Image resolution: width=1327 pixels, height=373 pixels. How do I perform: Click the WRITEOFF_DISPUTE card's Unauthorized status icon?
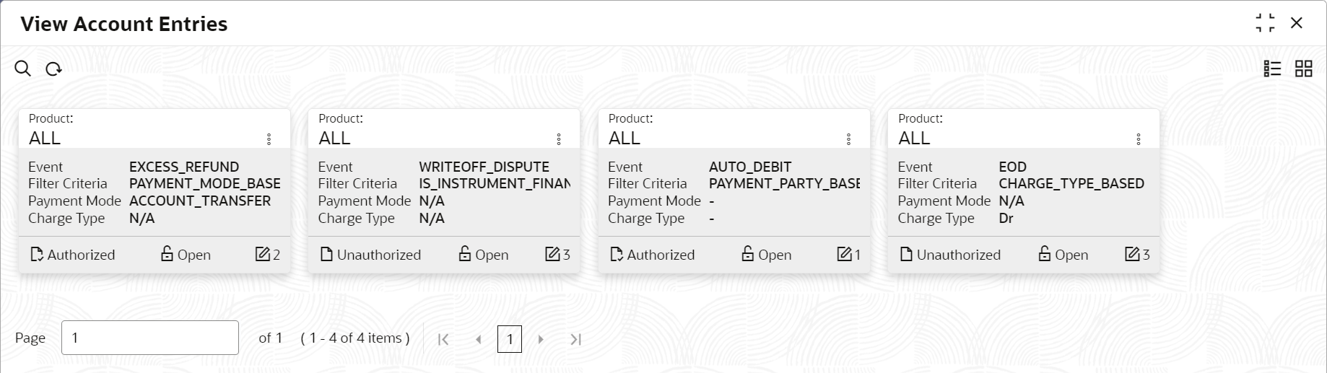coord(326,254)
